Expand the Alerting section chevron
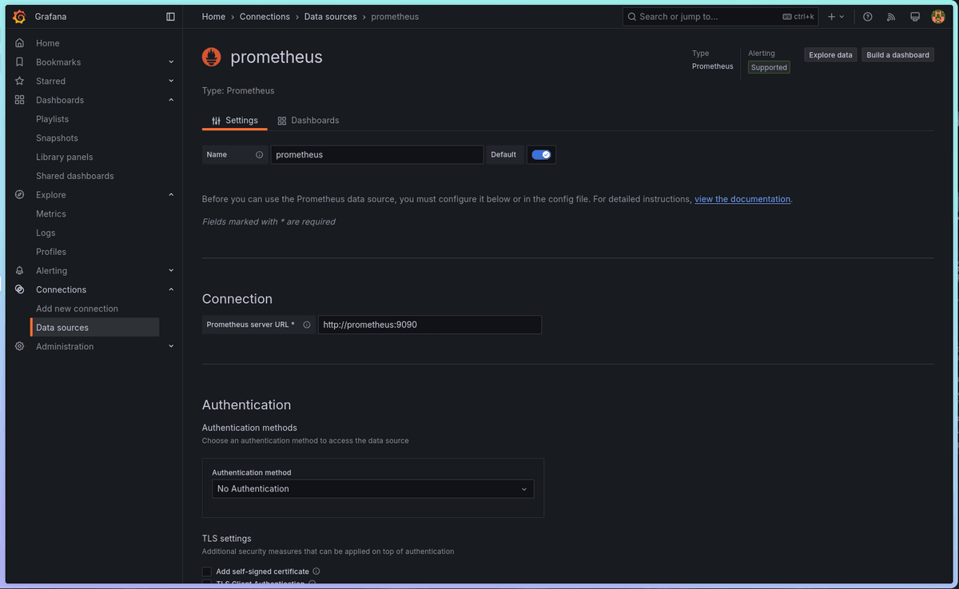Screen dimensions: 959x589 point(171,270)
